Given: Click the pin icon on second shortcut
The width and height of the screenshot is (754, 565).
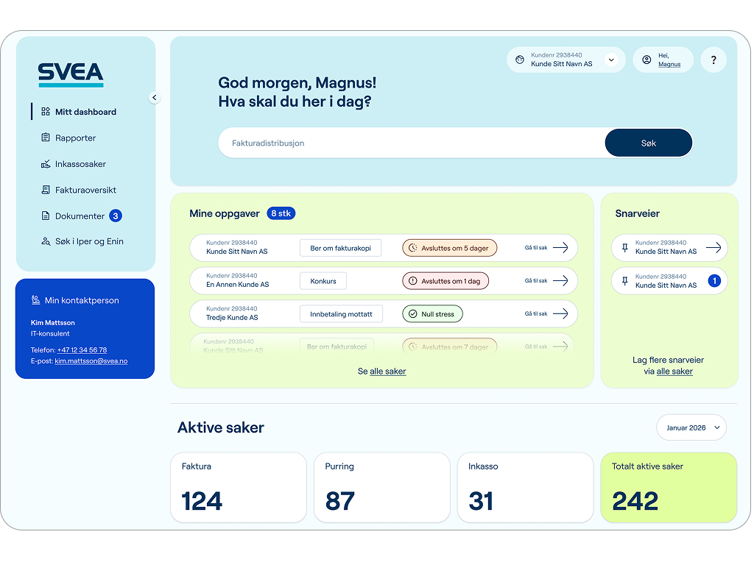Looking at the screenshot, I should (625, 280).
